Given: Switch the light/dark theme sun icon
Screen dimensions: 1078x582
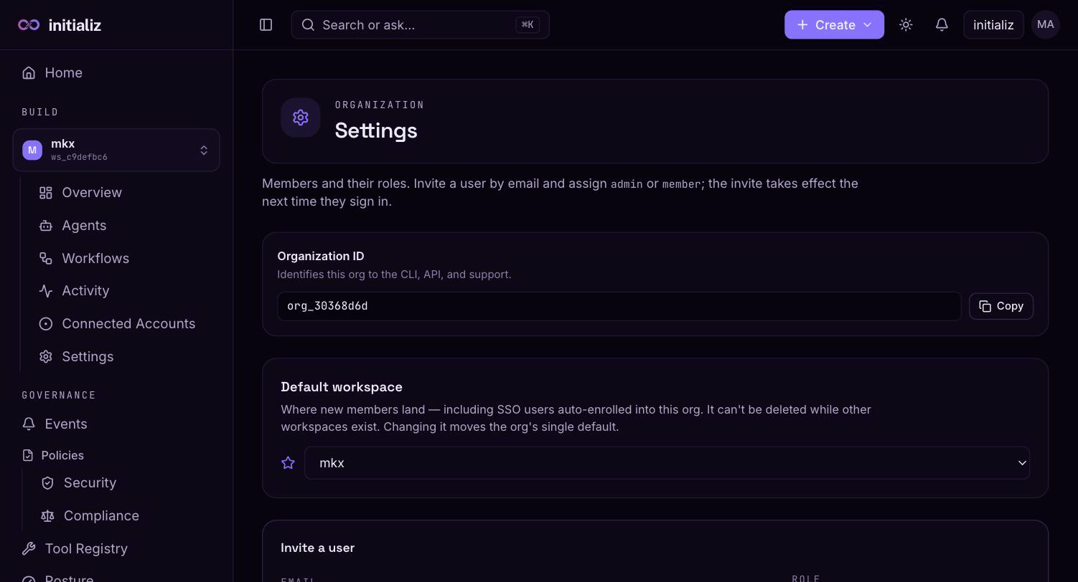Looking at the screenshot, I should [906, 25].
